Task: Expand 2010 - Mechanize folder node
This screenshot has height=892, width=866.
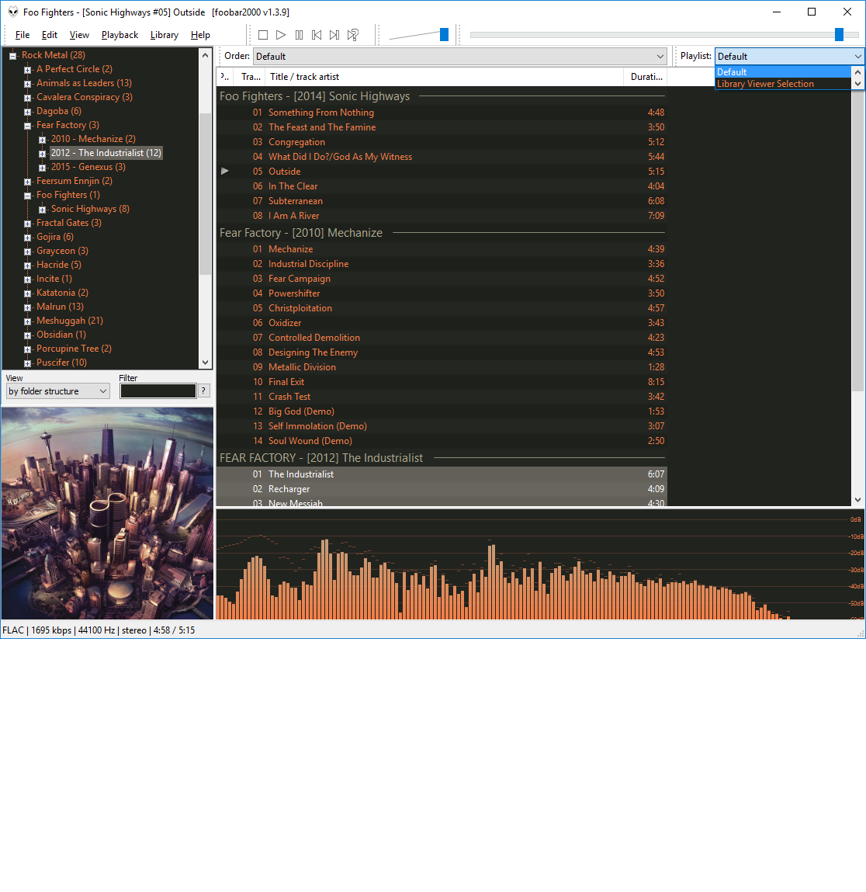Action: click(42, 140)
